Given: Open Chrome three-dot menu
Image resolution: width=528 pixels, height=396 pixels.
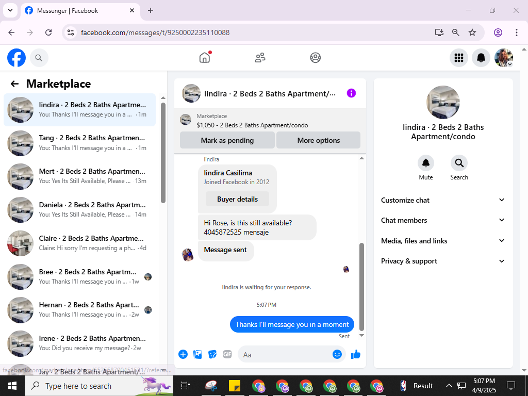Looking at the screenshot, I should pos(517,32).
